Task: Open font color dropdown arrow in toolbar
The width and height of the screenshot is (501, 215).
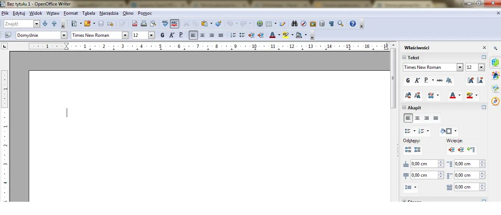Action: 279,35
